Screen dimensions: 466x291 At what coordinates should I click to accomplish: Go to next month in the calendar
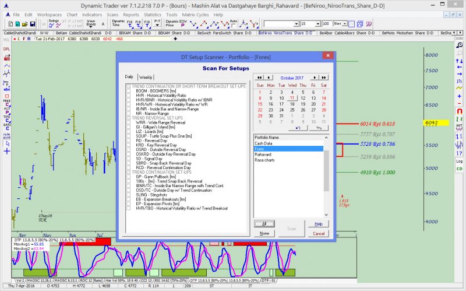tap(315, 77)
